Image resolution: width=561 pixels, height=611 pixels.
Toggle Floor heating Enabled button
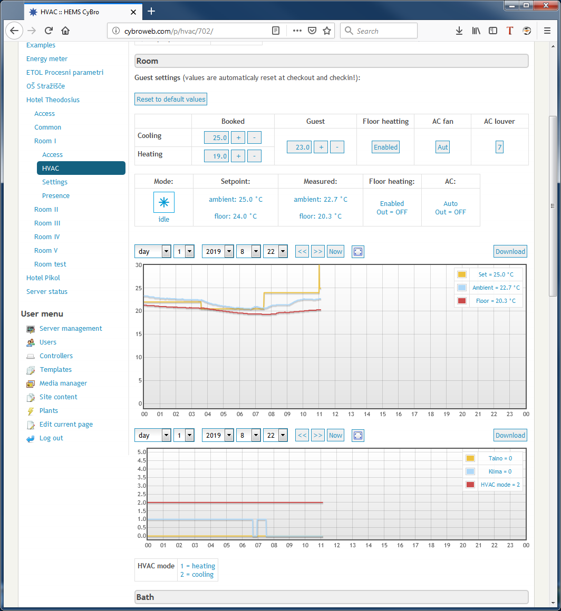(385, 147)
